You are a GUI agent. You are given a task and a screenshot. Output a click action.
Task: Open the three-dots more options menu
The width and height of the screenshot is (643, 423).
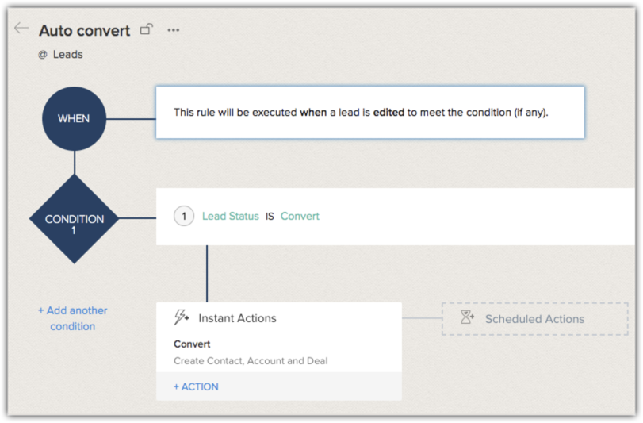(x=173, y=30)
